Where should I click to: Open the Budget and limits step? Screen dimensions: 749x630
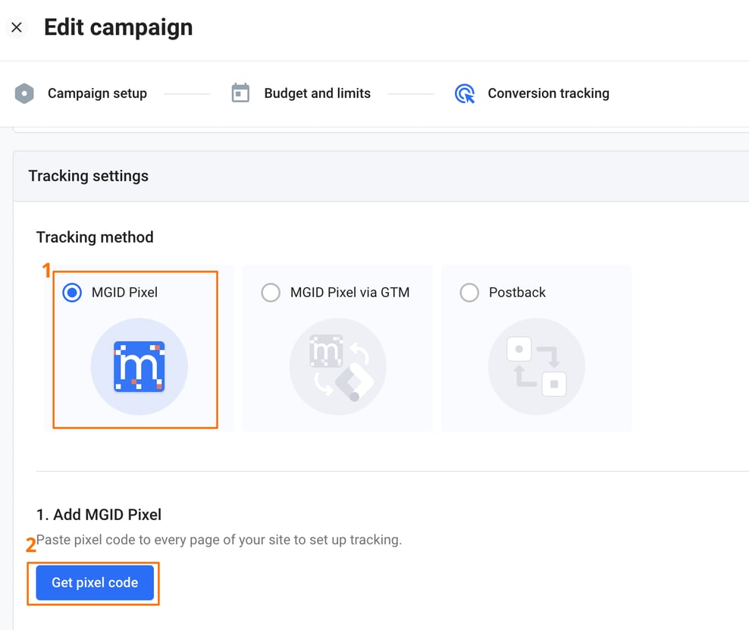[x=317, y=92]
